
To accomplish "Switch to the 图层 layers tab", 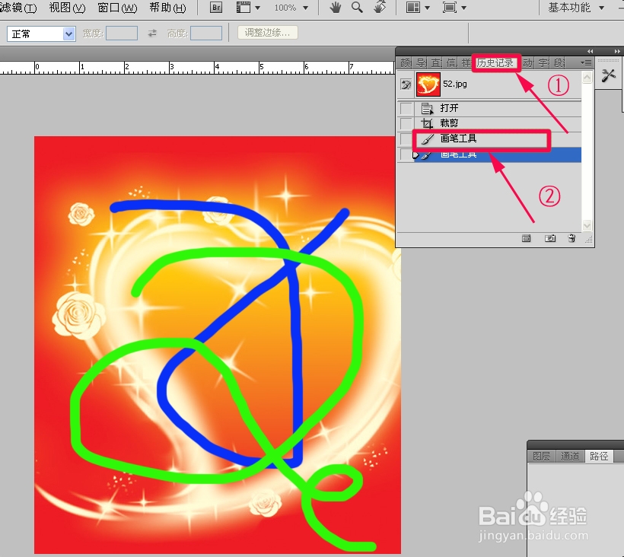I will (x=542, y=456).
